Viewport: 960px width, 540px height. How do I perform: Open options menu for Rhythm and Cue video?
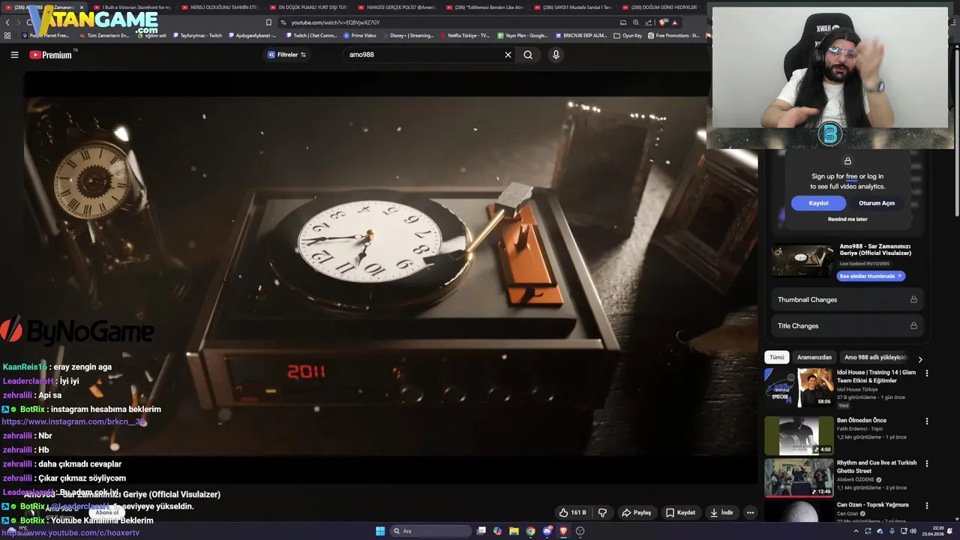click(x=927, y=463)
